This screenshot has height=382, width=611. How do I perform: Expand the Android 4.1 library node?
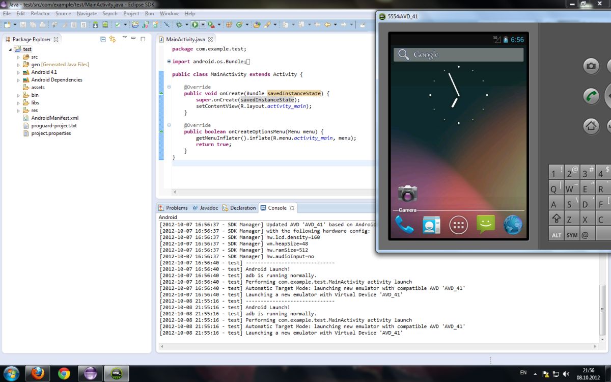tap(19, 72)
